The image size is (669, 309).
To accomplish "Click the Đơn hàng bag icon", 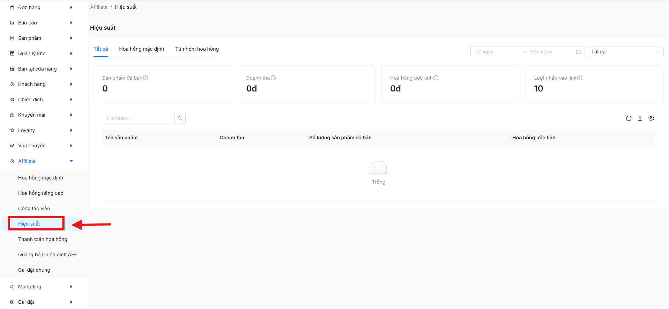I will [x=12, y=7].
